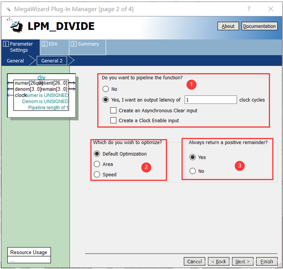Choose Default Optimization radio button
283x269 pixels.
click(97, 154)
